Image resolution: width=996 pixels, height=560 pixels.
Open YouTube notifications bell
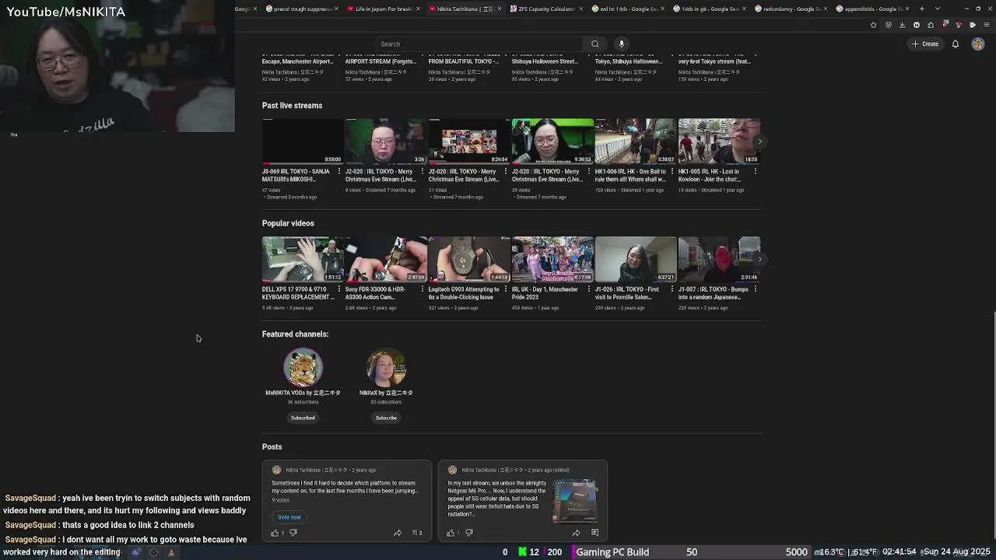click(956, 44)
